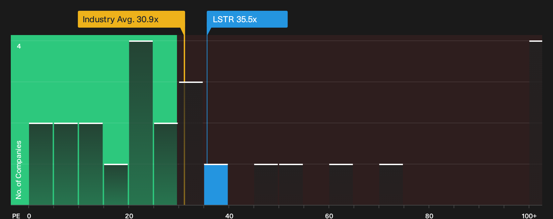
Task: Click the '4' y-axis value
Action: [x=19, y=46]
